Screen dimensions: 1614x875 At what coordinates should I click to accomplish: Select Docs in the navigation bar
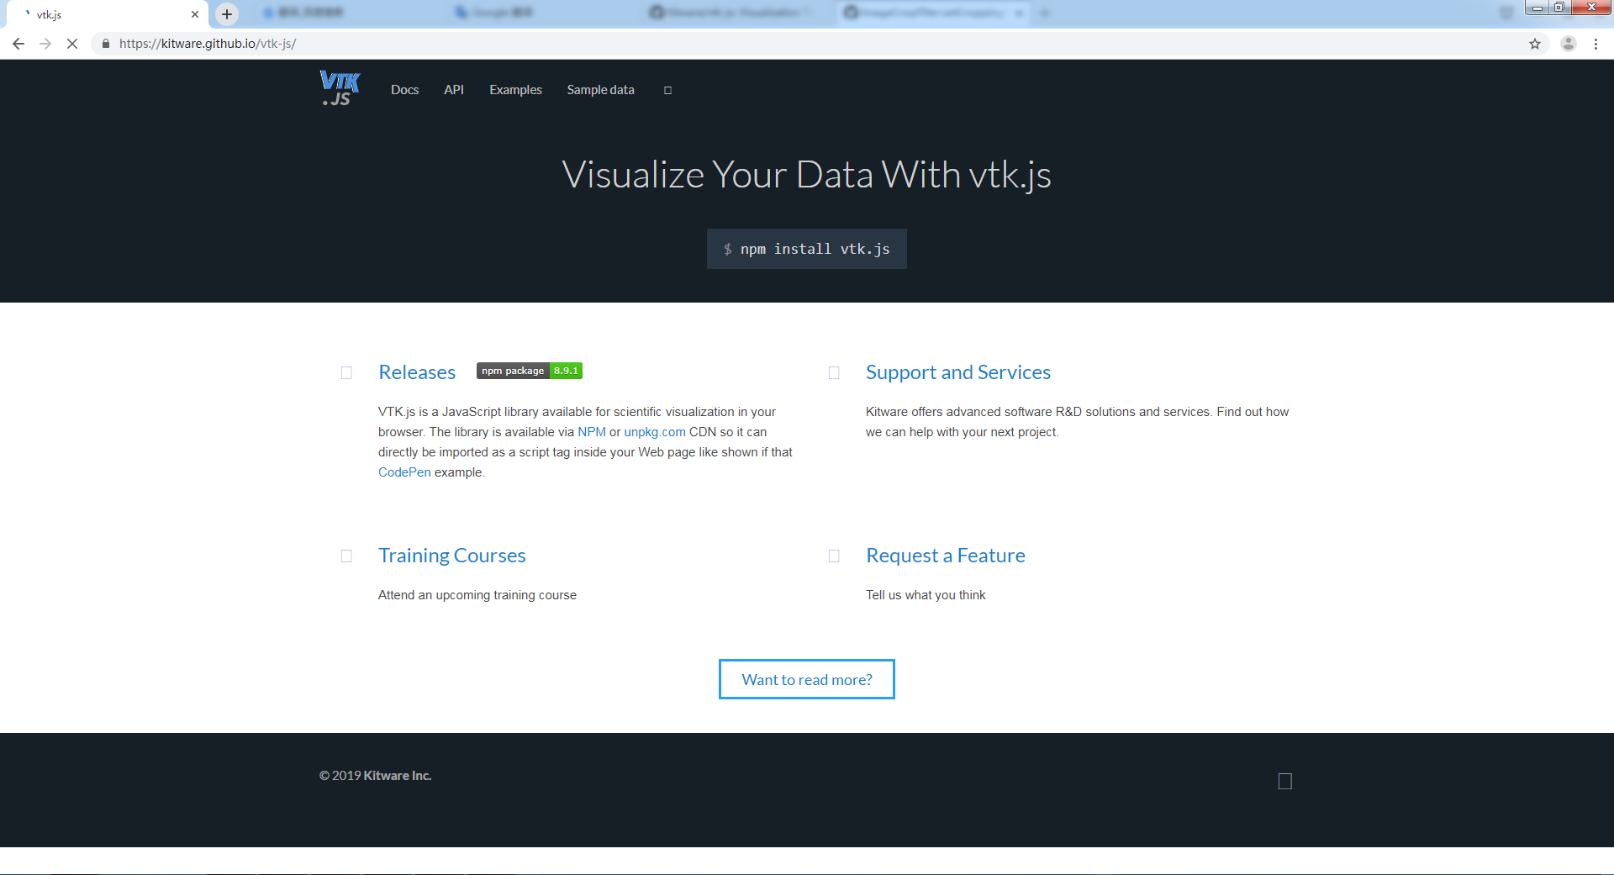point(404,89)
